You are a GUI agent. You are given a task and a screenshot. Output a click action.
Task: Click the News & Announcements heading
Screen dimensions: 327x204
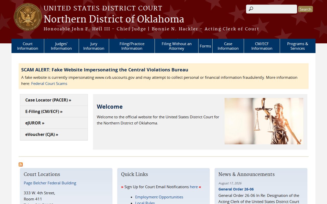(247, 174)
